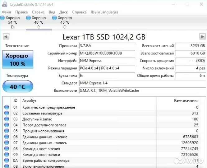The width and height of the screenshot is (207, 168).
Task: Click the features field S.M.A.R.T., TRIM
Action: coord(143,91)
